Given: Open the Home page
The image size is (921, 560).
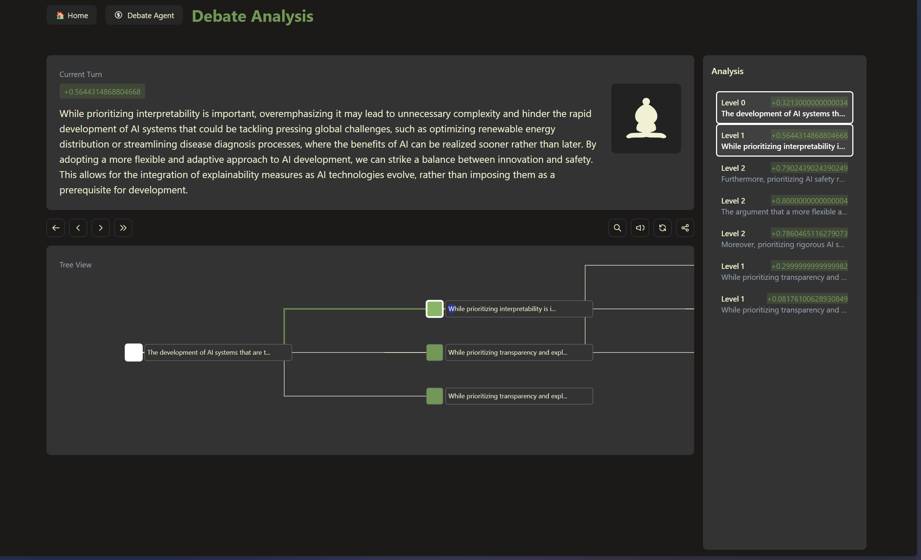Looking at the screenshot, I should pos(72,15).
